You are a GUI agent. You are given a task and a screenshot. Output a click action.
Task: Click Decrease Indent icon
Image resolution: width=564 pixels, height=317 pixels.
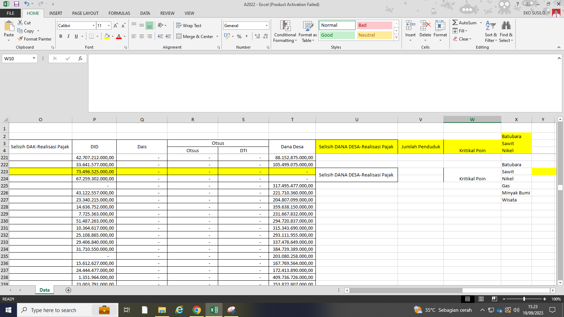(x=160, y=36)
